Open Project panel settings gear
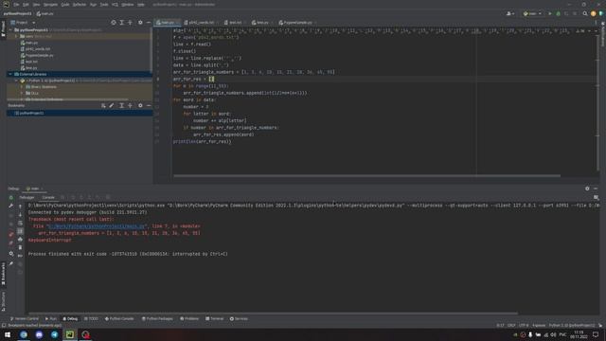 (x=140, y=23)
